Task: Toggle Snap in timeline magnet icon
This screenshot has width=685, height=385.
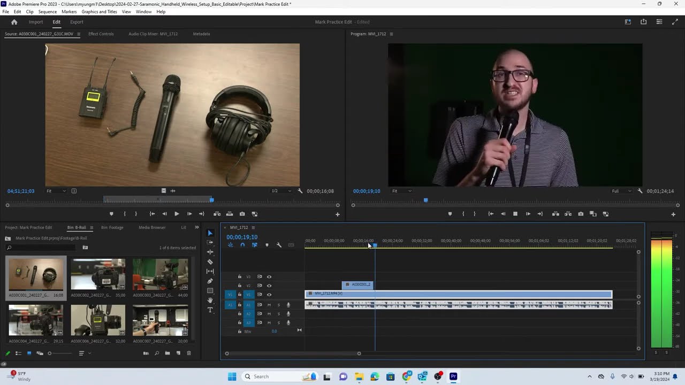Action: 242,245
